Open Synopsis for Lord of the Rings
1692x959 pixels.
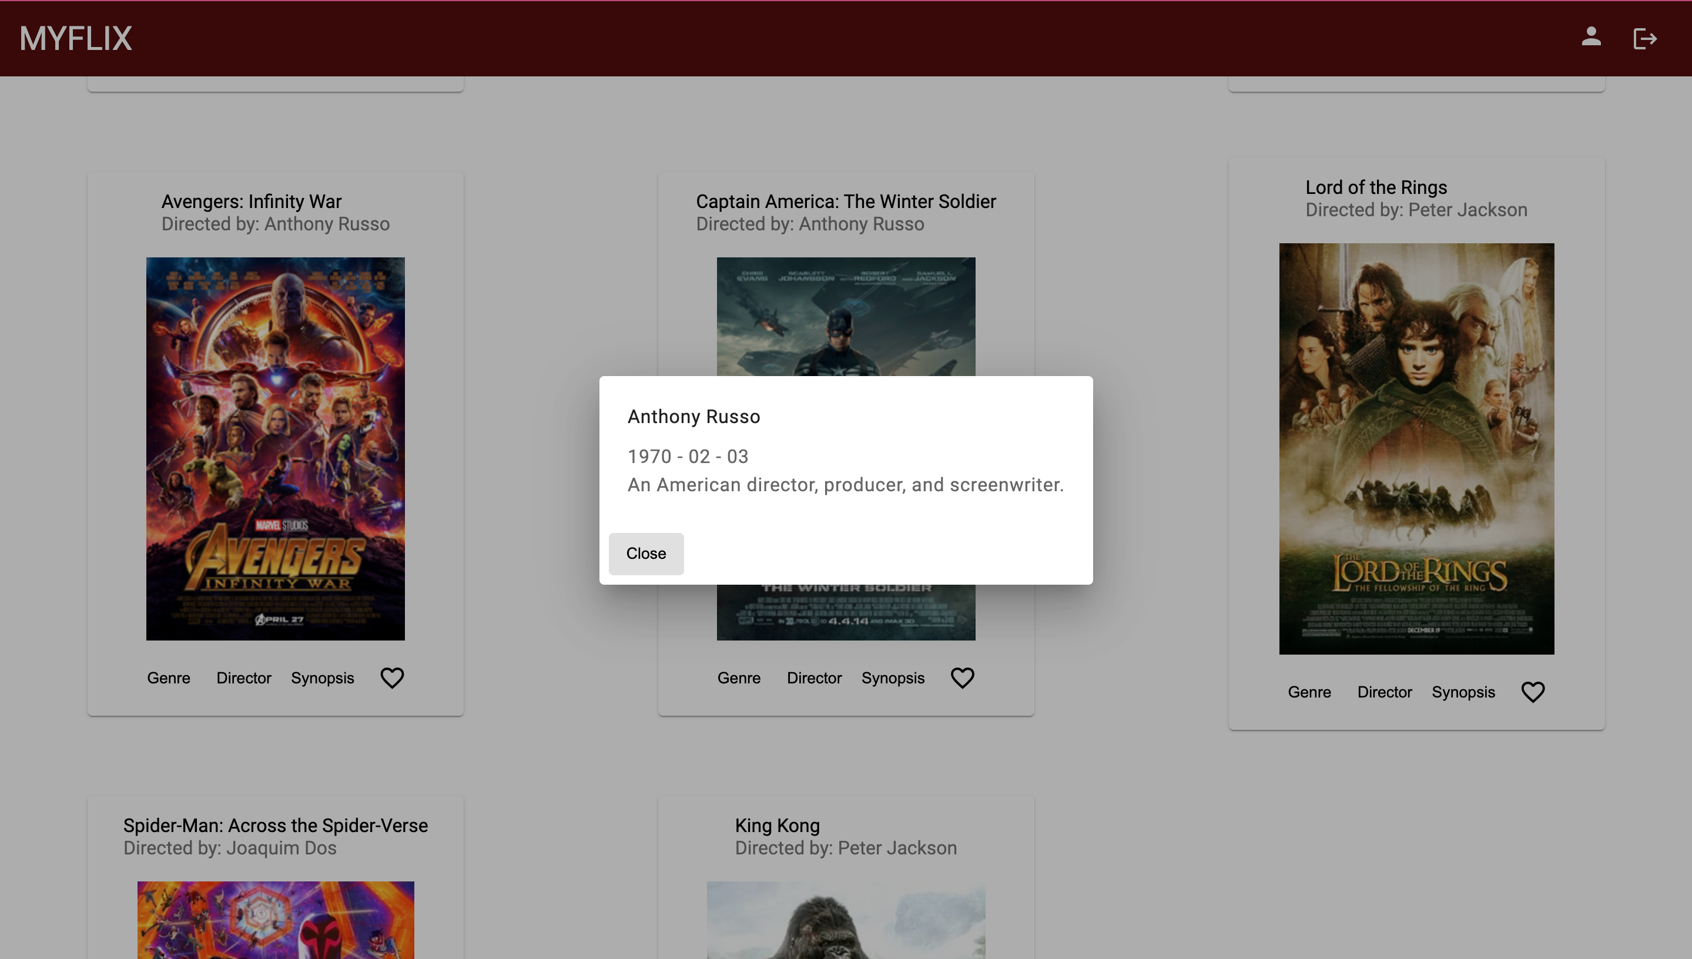pos(1463,692)
